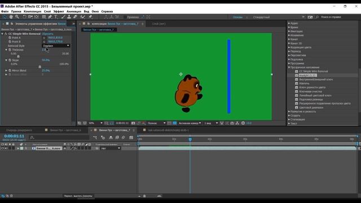Open the Правка menu
Viewport: 361px width, 203px height.
click(x=16, y=11)
